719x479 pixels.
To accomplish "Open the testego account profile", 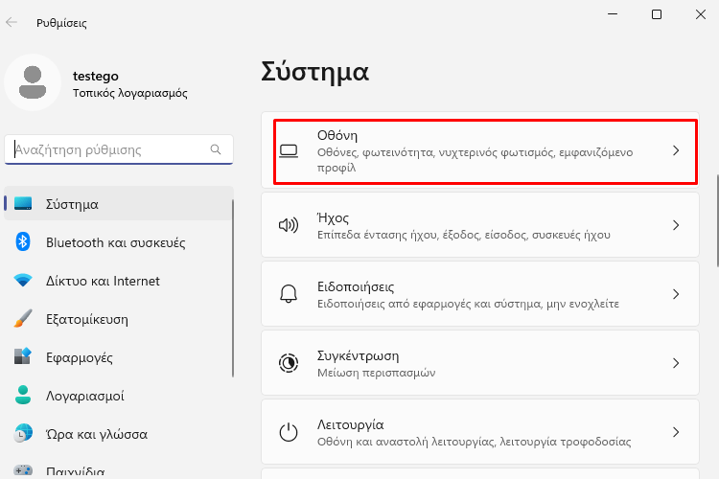I will (96, 83).
